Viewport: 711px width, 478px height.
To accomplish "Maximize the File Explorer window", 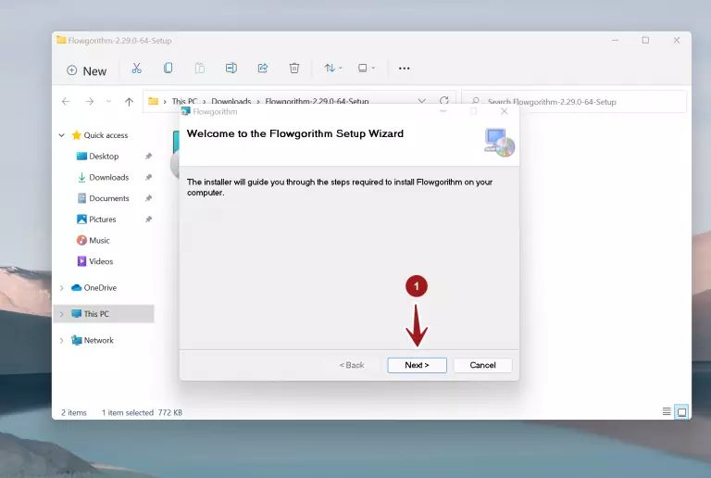I will pos(645,41).
